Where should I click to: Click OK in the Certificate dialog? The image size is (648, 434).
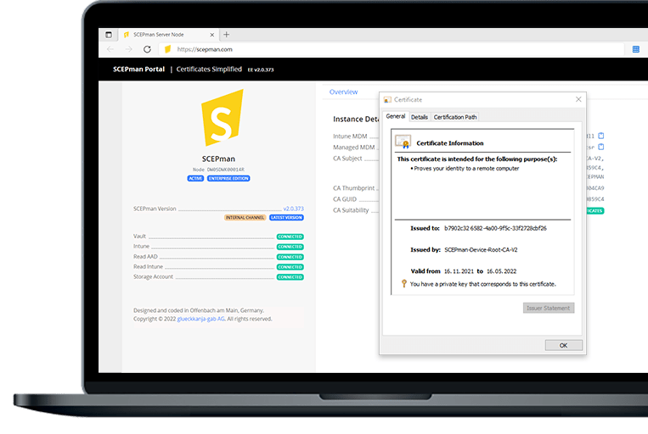564,345
